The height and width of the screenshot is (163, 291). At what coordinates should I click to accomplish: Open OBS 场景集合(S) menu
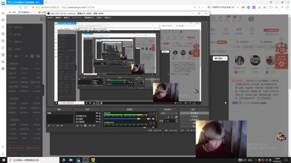89,18
